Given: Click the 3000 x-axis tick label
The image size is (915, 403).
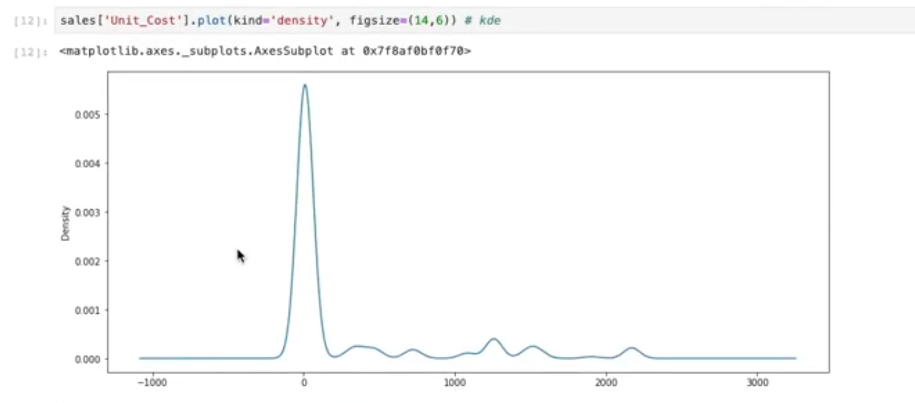Looking at the screenshot, I should [758, 383].
